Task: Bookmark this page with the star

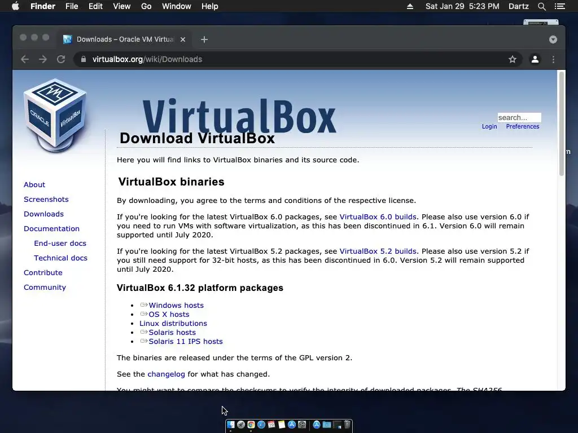Action: [x=513, y=59]
